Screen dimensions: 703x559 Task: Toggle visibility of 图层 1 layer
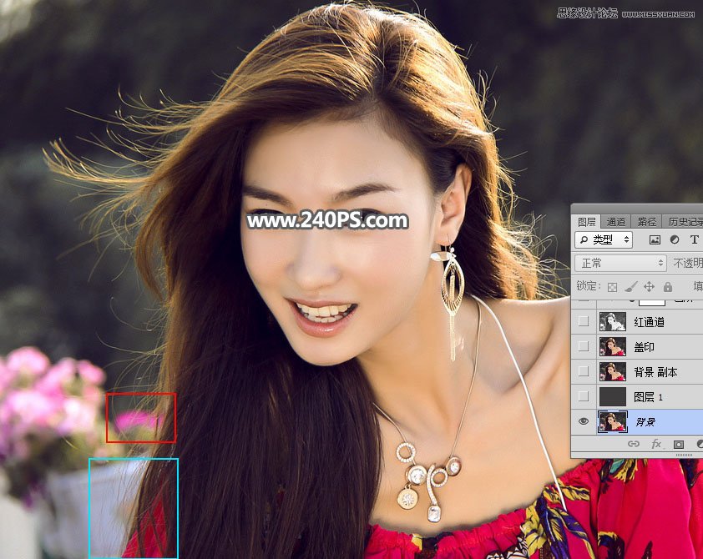(x=584, y=396)
